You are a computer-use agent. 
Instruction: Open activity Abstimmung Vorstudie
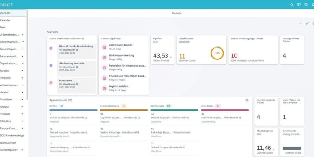pos(77,69)
